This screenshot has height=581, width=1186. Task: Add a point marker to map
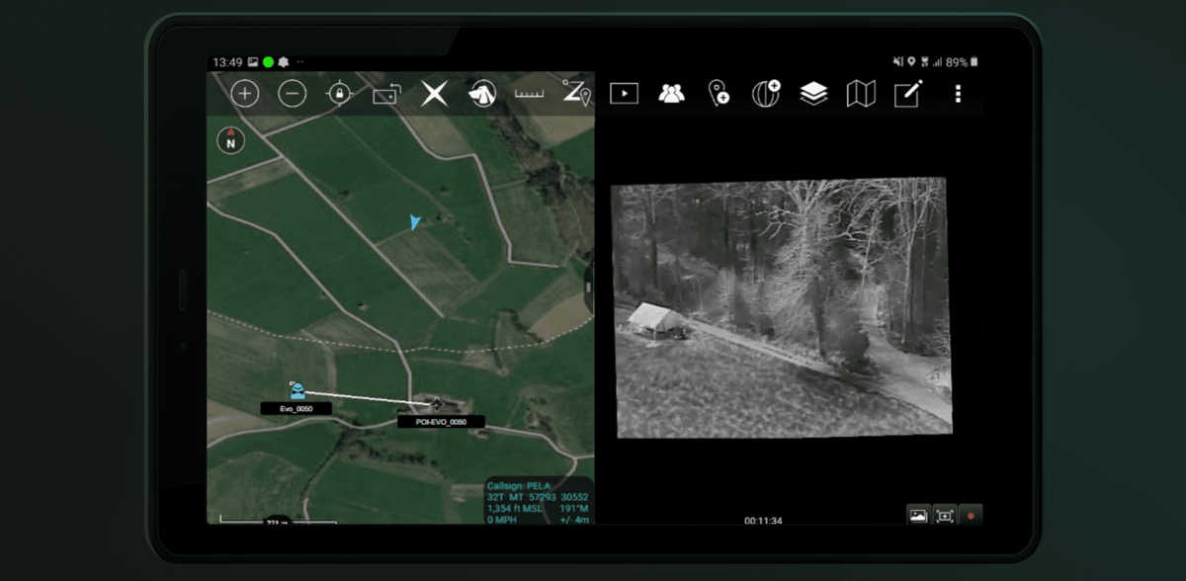pyautogui.click(x=719, y=94)
